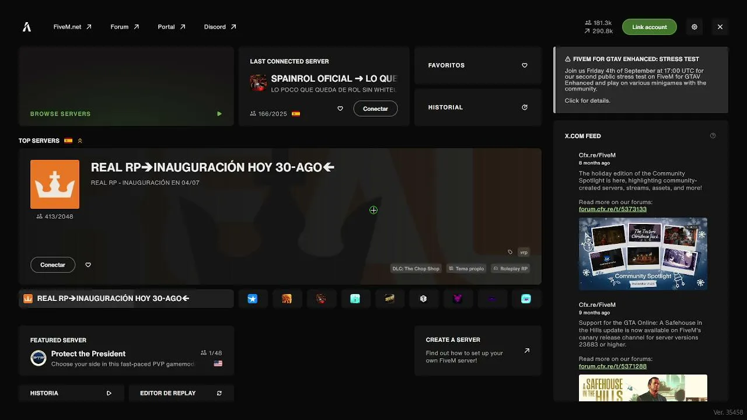The image size is (747, 420).
Task: Open the forum.cfx.re/t/5371288 link
Action: 613,366
